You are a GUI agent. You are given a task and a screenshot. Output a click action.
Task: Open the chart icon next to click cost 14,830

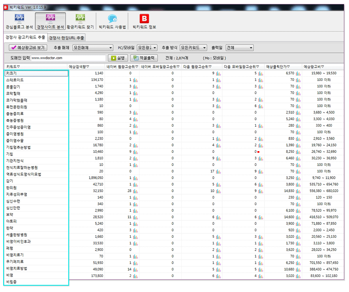tap(298, 191)
